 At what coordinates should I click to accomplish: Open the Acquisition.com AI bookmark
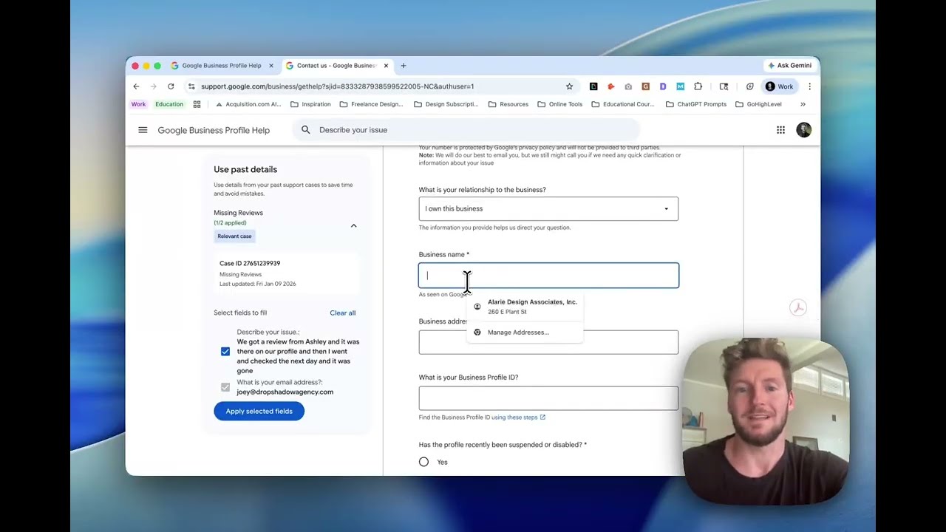(248, 104)
